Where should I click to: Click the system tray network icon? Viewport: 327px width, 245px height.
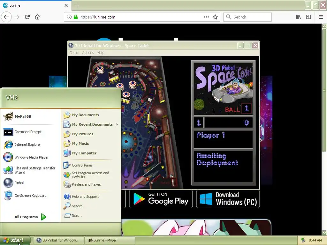coord(303,240)
